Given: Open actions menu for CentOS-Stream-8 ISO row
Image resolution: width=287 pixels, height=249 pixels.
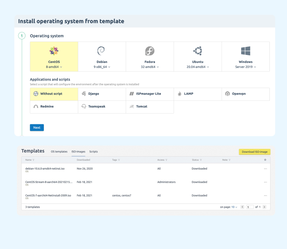Looking at the screenshot, I should [x=265, y=182].
